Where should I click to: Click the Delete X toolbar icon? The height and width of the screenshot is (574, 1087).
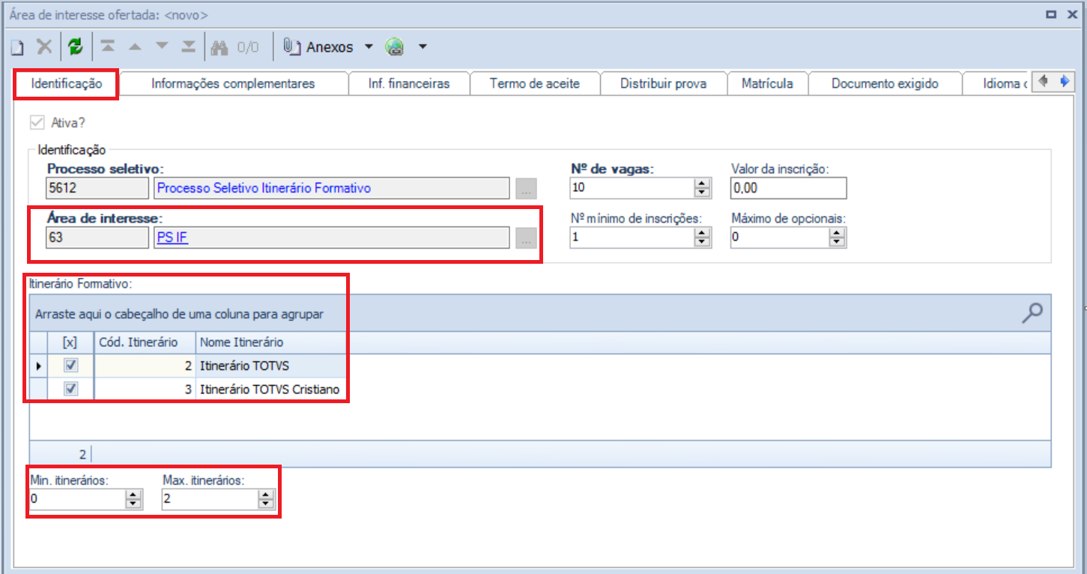pos(45,46)
